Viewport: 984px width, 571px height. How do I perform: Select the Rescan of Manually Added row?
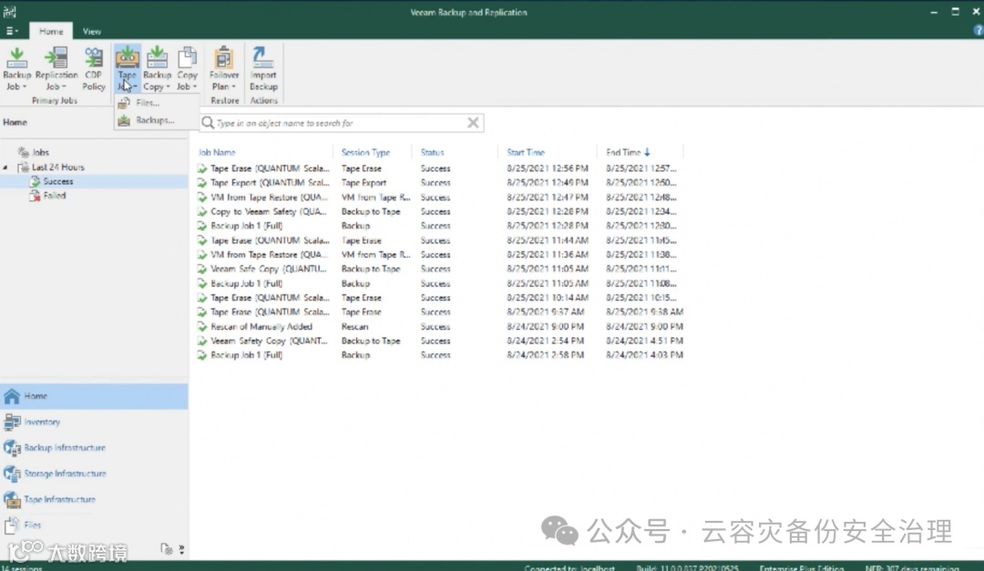439,327
